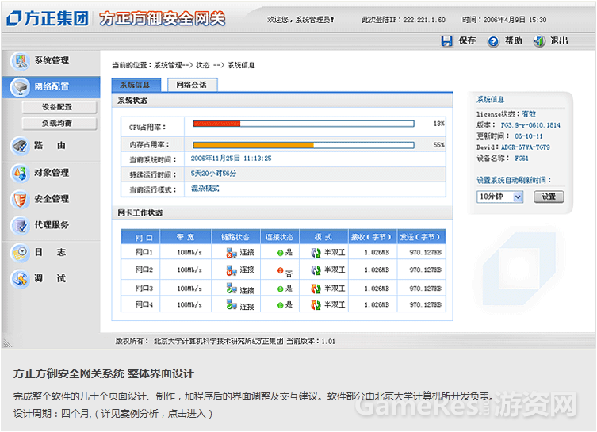Click current system time value 2006年11月25日
597x432 pixels.
point(231,159)
